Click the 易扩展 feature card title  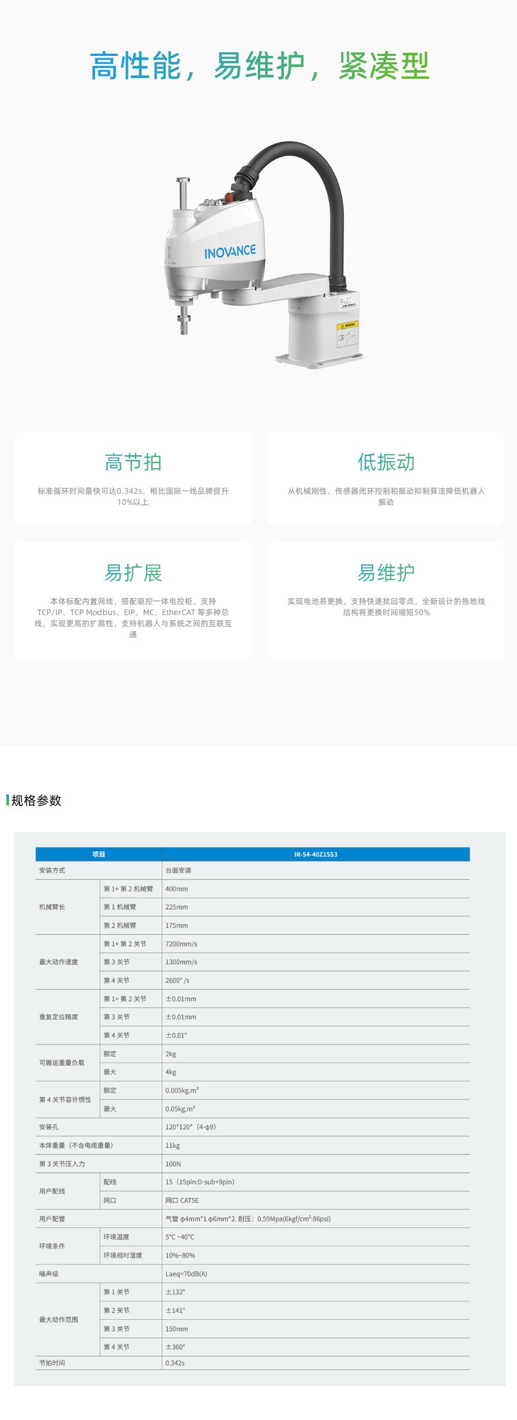(x=133, y=573)
